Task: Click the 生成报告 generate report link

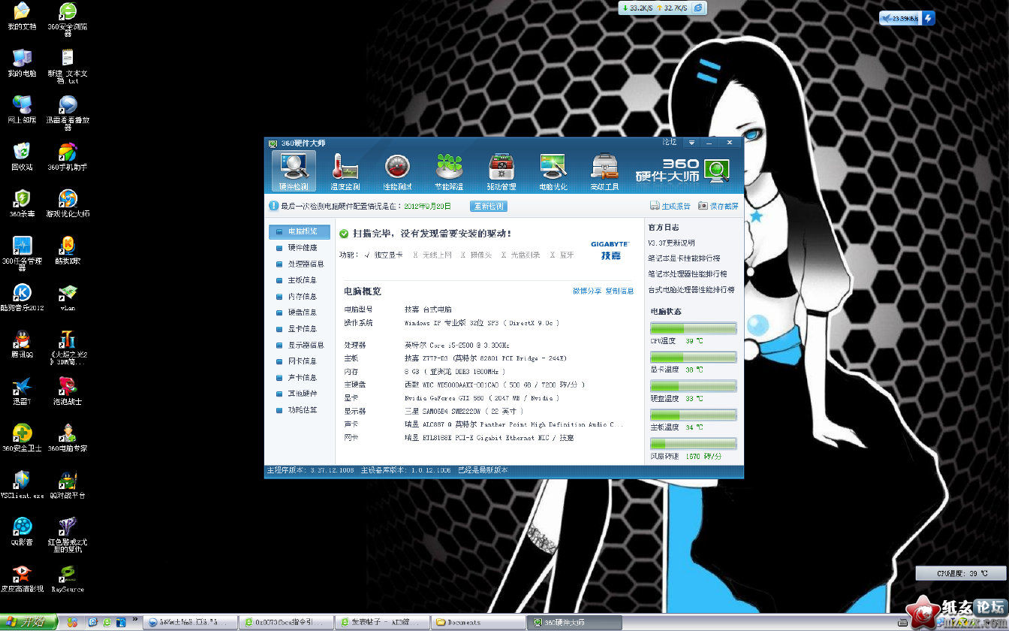Action: 670,206
